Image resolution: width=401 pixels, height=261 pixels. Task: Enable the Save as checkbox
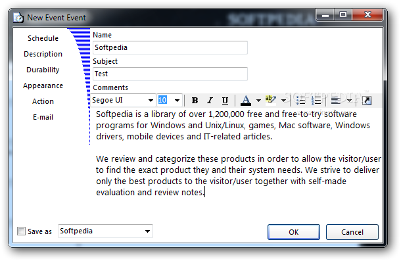(21, 231)
